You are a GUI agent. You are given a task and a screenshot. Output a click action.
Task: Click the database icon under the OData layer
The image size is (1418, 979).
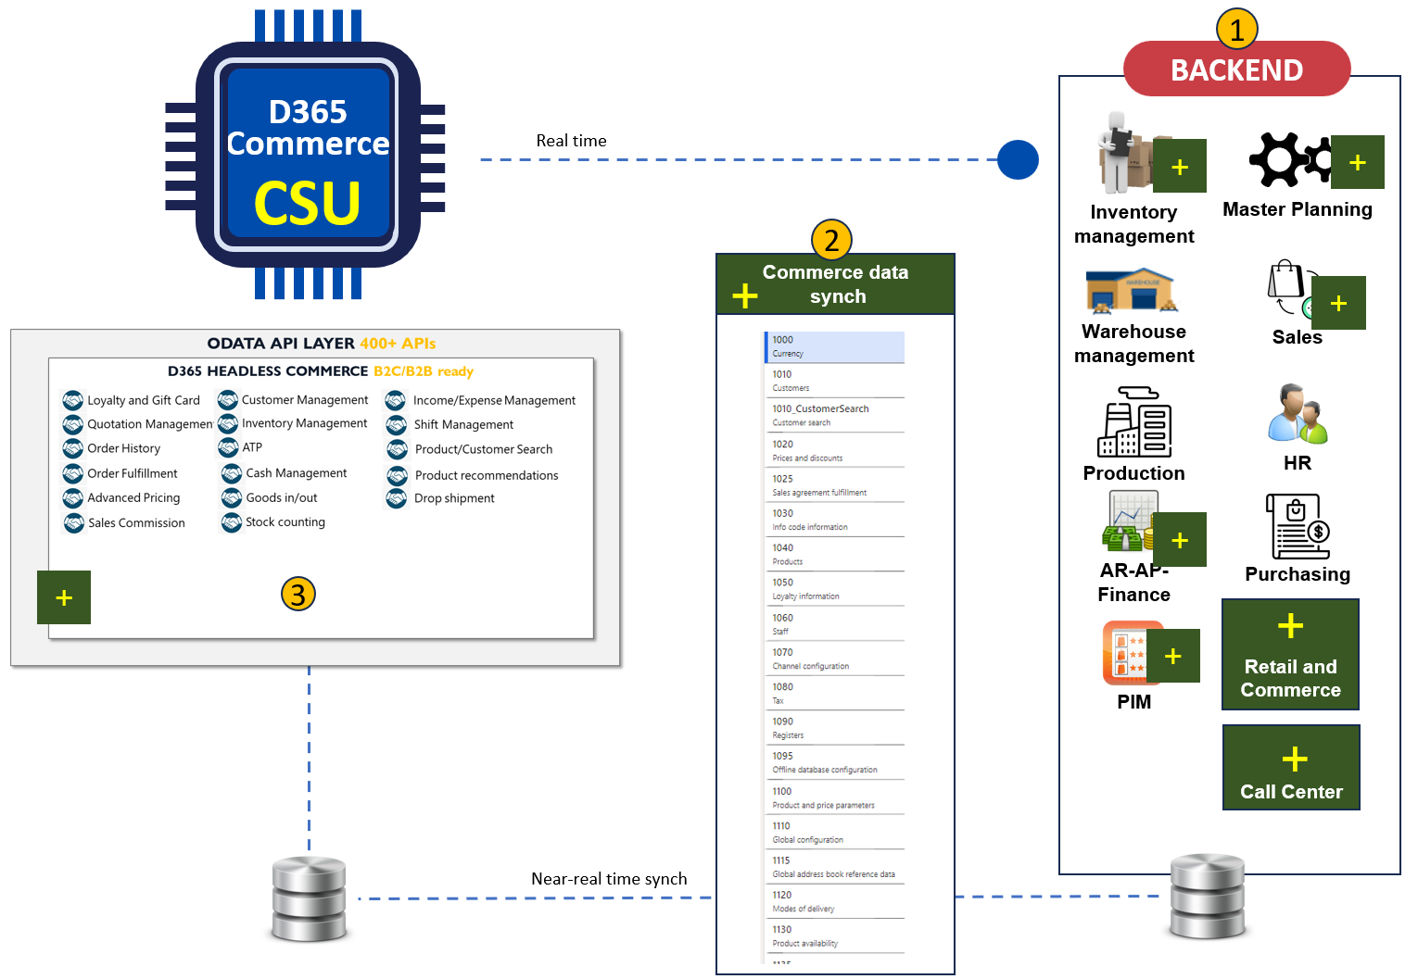(x=309, y=899)
